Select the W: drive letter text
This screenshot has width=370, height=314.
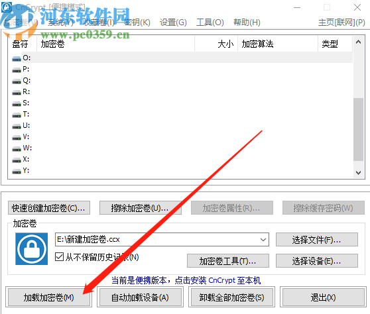pos(27,148)
